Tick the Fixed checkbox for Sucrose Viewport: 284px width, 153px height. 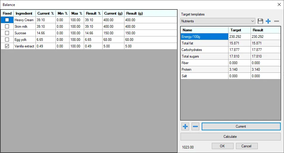[7, 33]
